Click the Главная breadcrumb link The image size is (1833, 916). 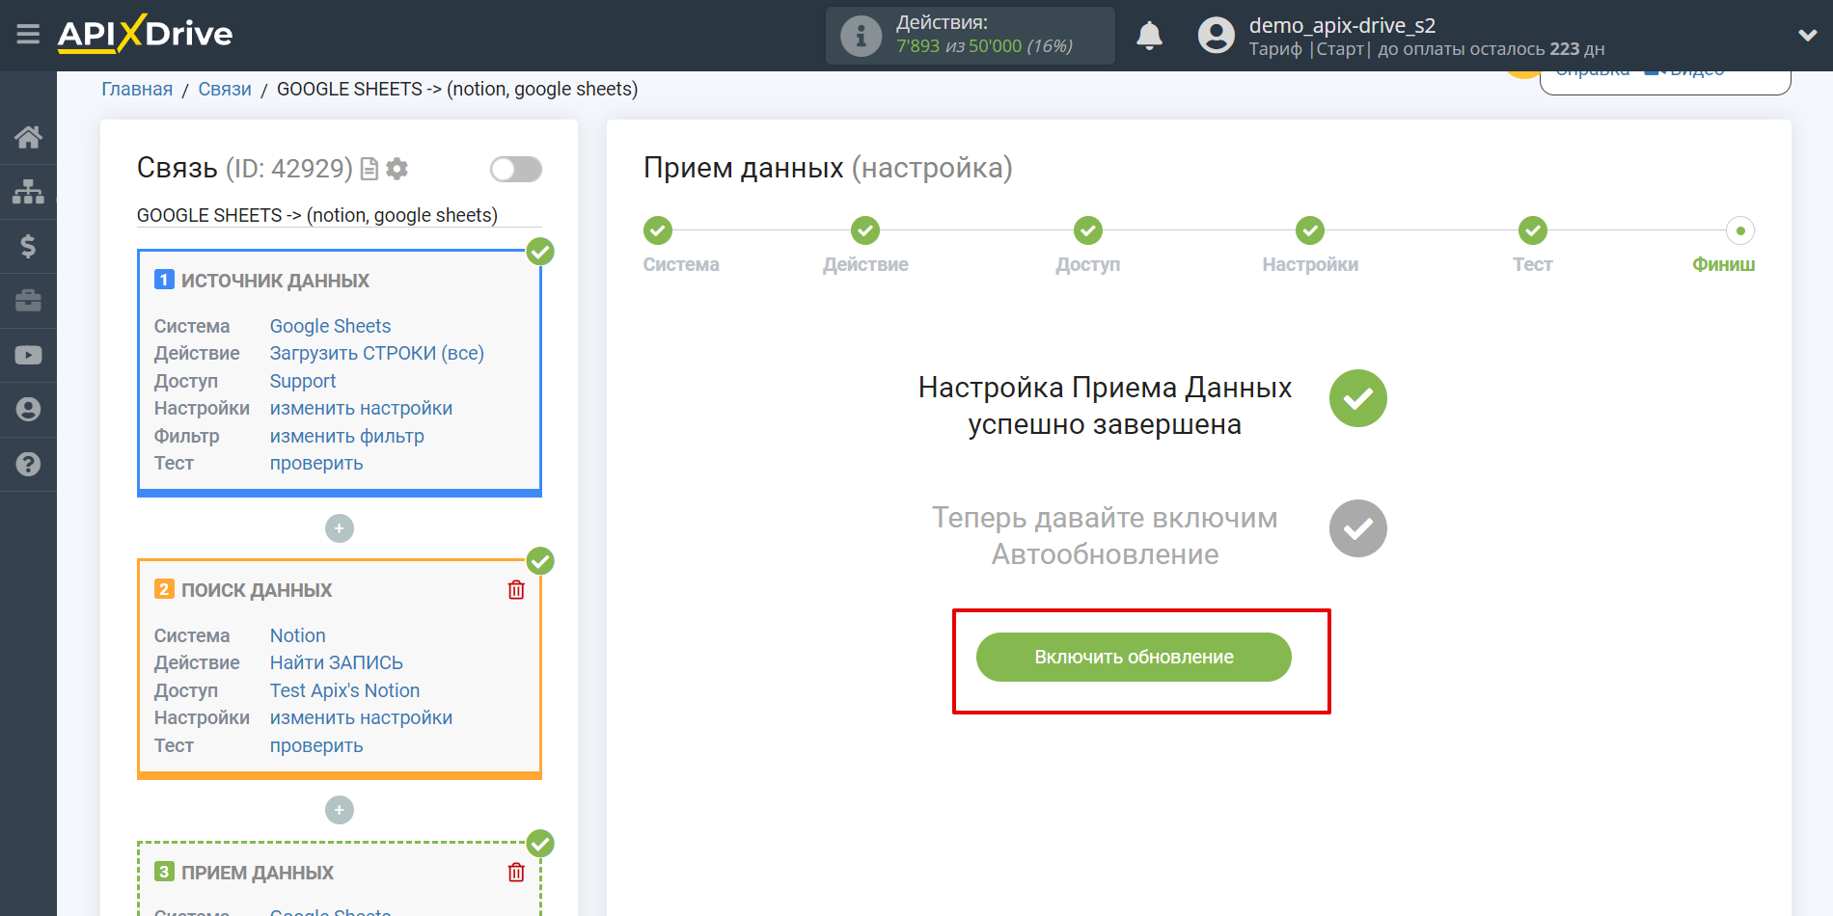click(x=137, y=89)
